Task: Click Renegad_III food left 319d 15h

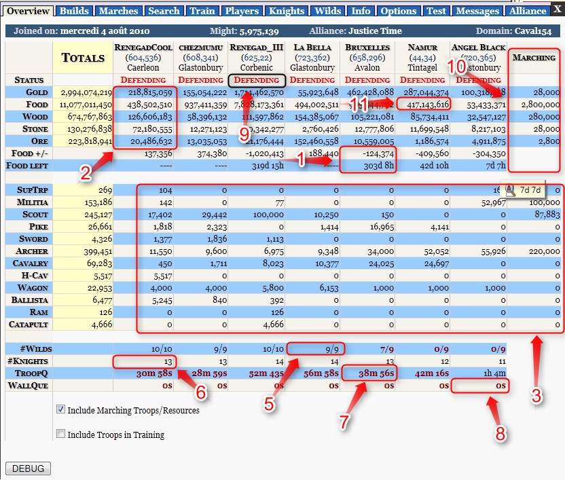Action: [x=268, y=166]
